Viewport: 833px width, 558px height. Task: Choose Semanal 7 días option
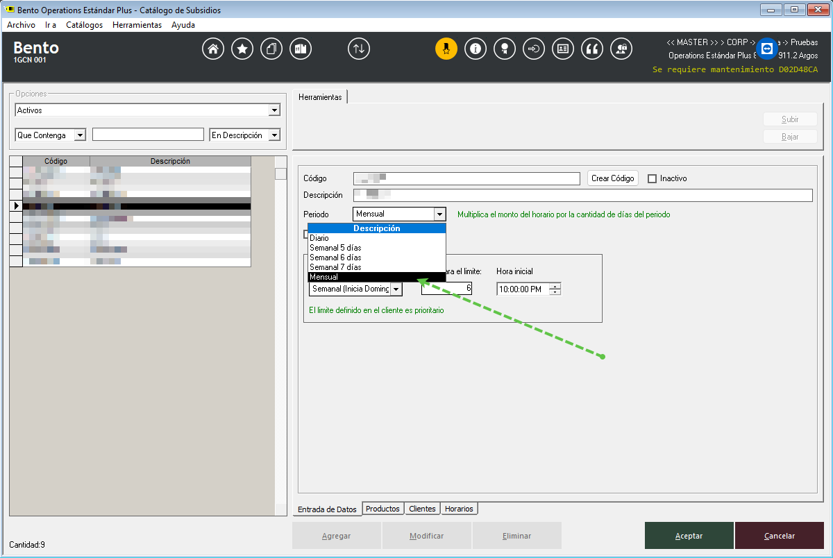coord(376,267)
